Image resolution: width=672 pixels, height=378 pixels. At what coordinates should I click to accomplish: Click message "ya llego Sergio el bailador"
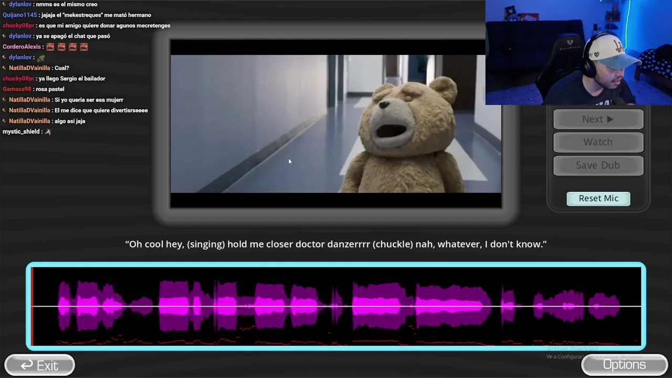click(72, 79)
